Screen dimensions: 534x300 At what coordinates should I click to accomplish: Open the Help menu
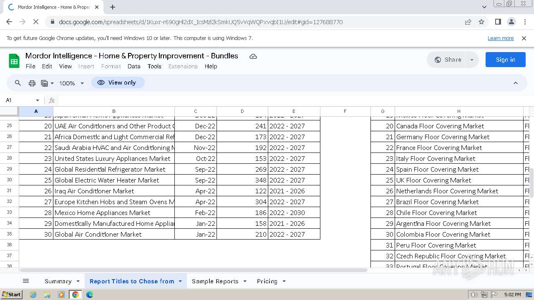(211, 66)
